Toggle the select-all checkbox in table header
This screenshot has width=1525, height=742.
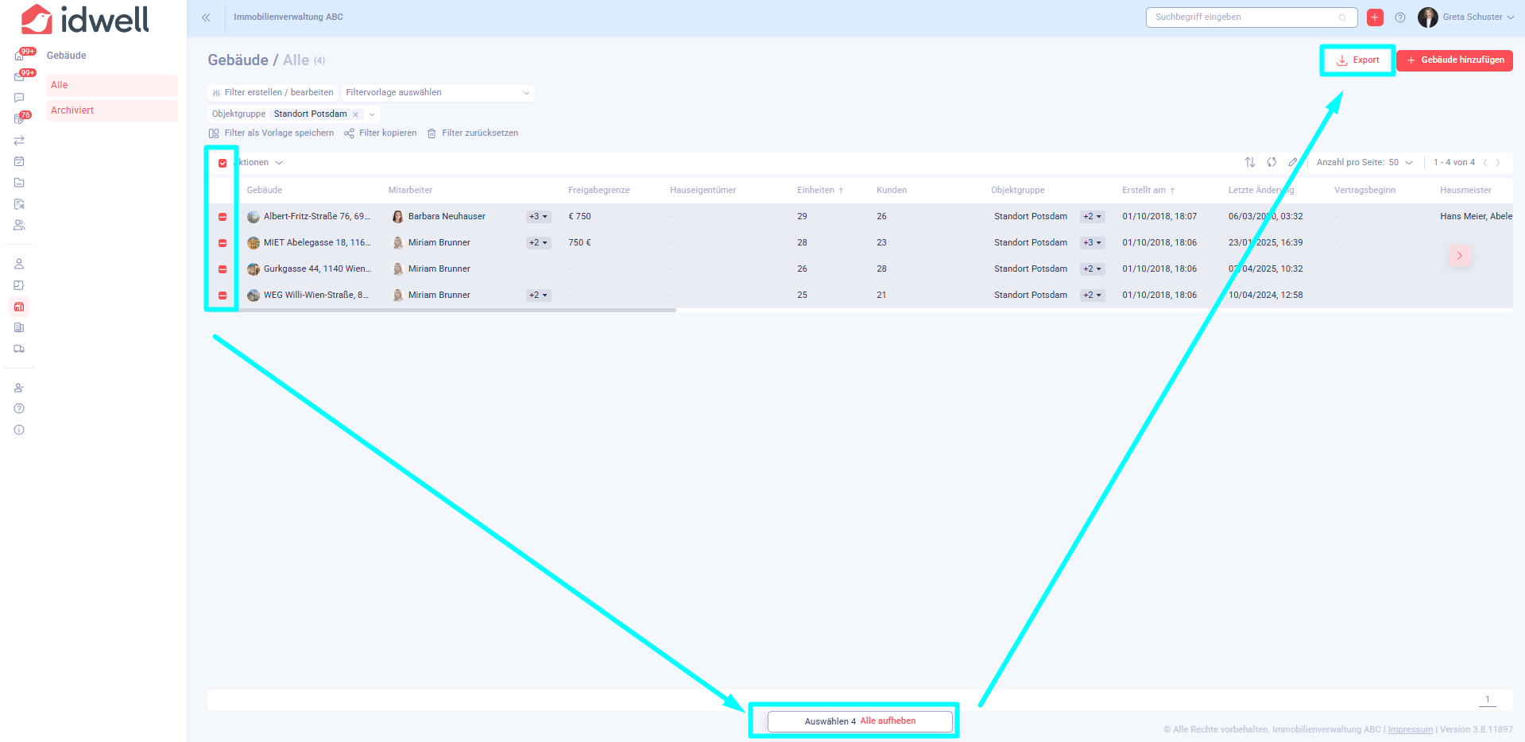point(223,163)
